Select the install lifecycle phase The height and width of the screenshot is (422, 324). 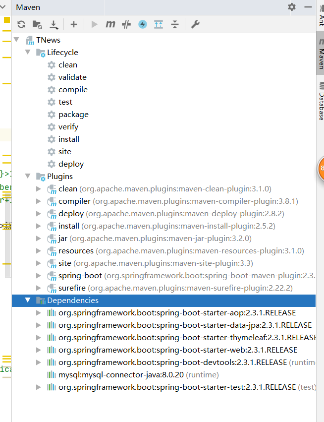click(69, 139)
